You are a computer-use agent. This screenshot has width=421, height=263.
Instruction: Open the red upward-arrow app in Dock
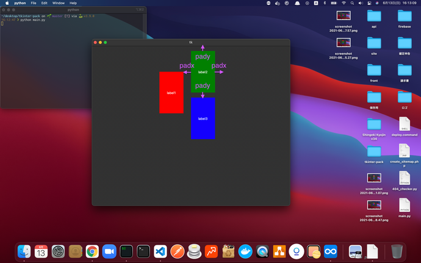click(211, 252)
